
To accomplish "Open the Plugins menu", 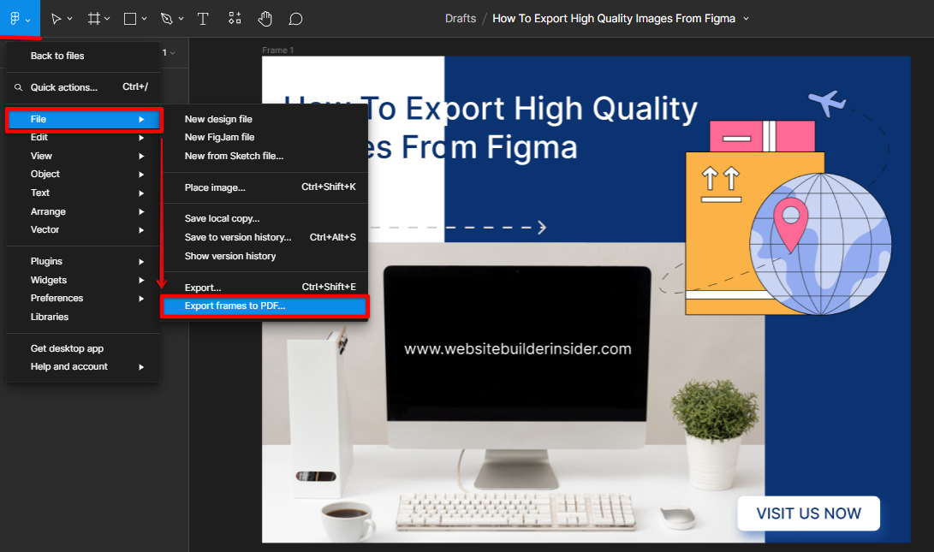I will [83, 261].
